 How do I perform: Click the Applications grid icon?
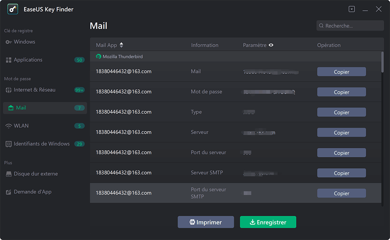pos(9,60)
